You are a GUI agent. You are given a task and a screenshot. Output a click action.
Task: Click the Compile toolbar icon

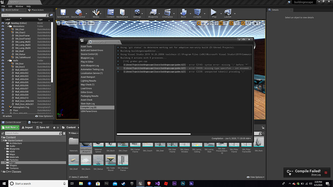pyautogui.click(x=197, y=13)
